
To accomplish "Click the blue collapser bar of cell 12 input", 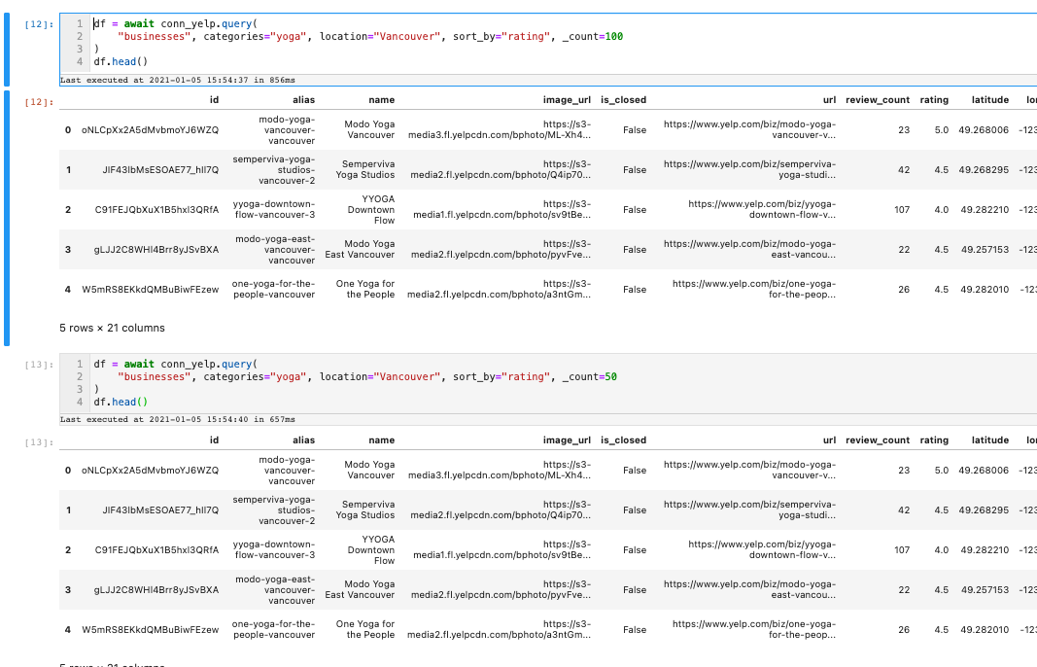I will click(x=7, y=50).
